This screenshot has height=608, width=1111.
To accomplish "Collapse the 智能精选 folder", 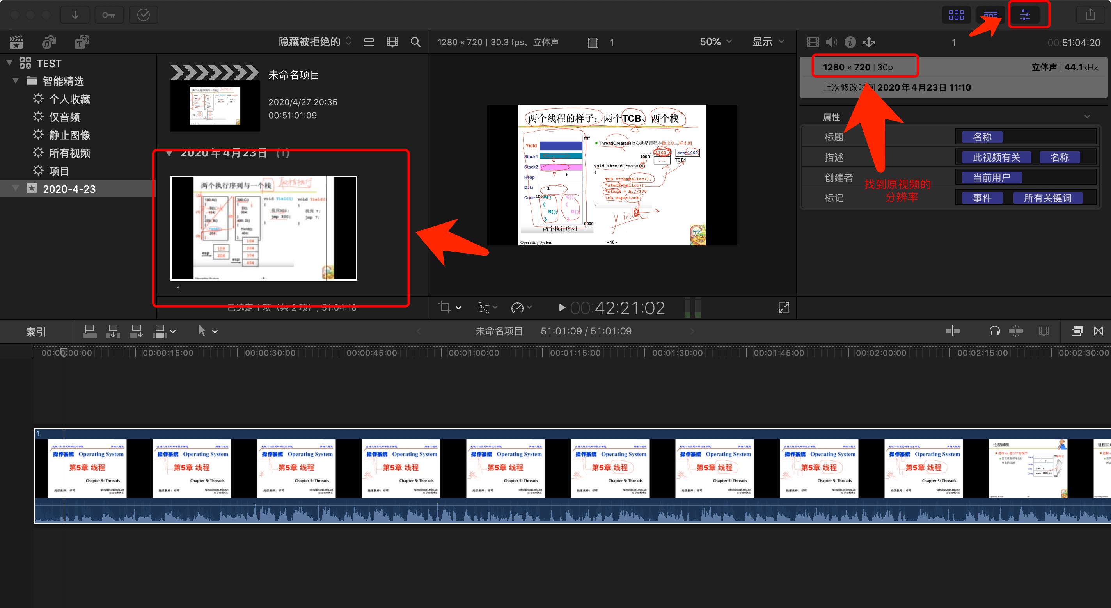I will point(16,80).
